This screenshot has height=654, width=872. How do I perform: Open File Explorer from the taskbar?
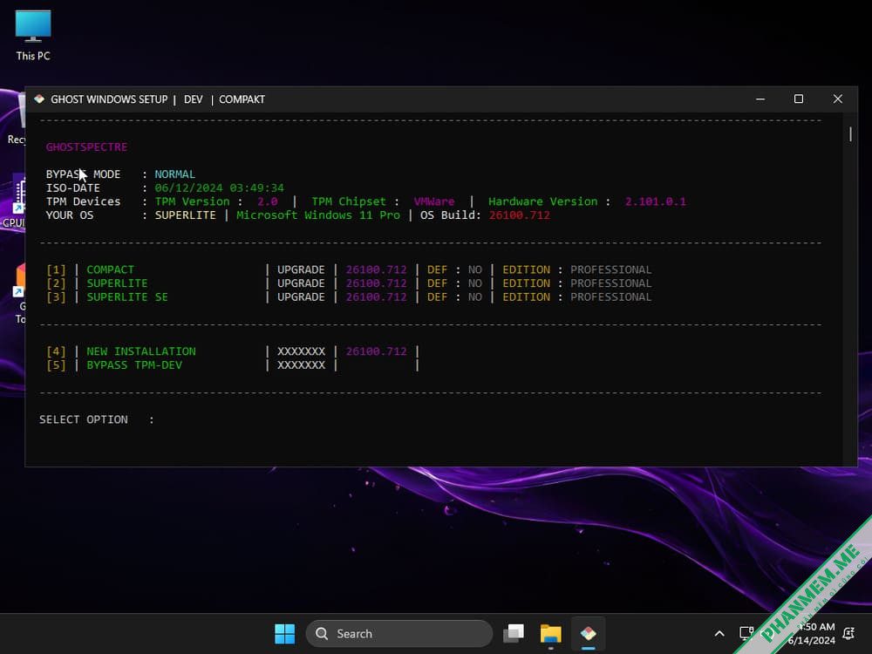click(550, 633)
